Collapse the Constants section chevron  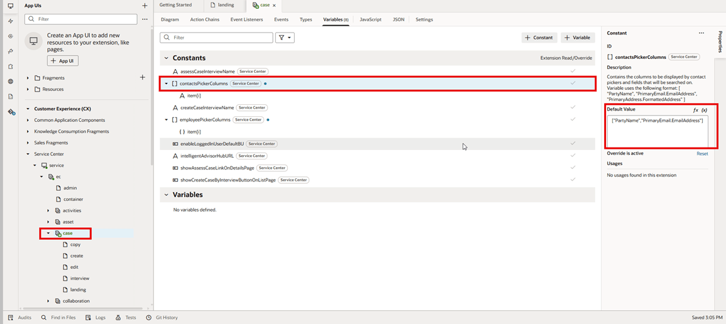(x=166, y=58)
